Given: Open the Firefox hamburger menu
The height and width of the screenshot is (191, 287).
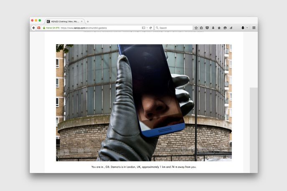Looking at the screenshot, I should point(254,28).
